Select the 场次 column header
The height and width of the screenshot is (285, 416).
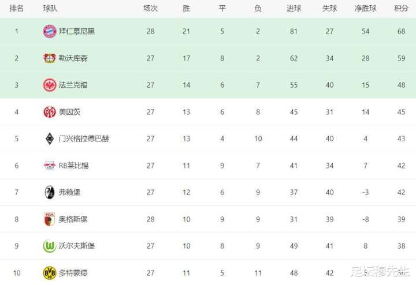[x=150, y=9]
